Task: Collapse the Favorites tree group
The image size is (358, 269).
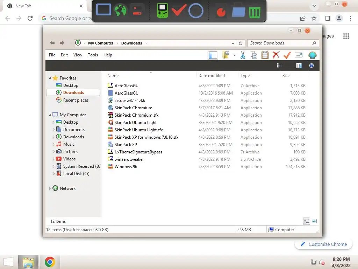Action: point(50,78)
